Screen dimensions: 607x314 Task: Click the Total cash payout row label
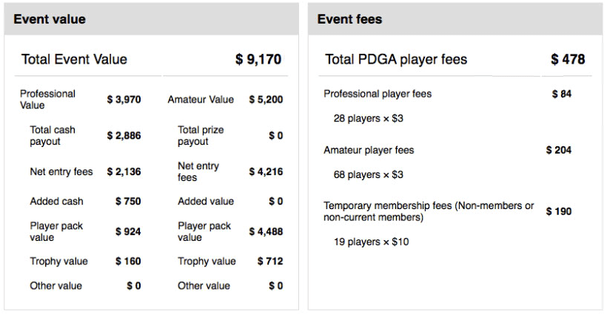click(x=53, y=135)
